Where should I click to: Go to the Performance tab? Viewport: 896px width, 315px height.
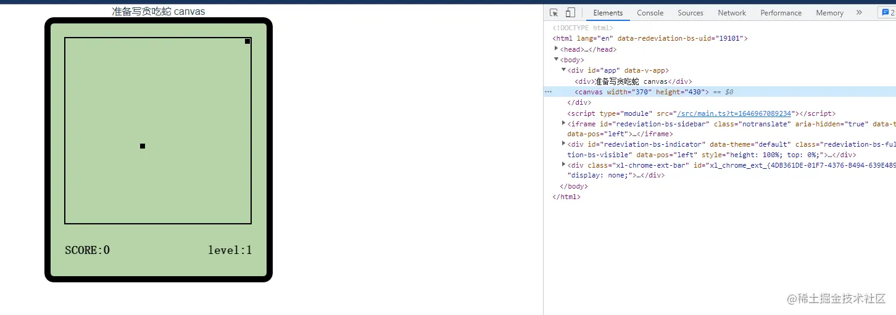pos(781,12)
